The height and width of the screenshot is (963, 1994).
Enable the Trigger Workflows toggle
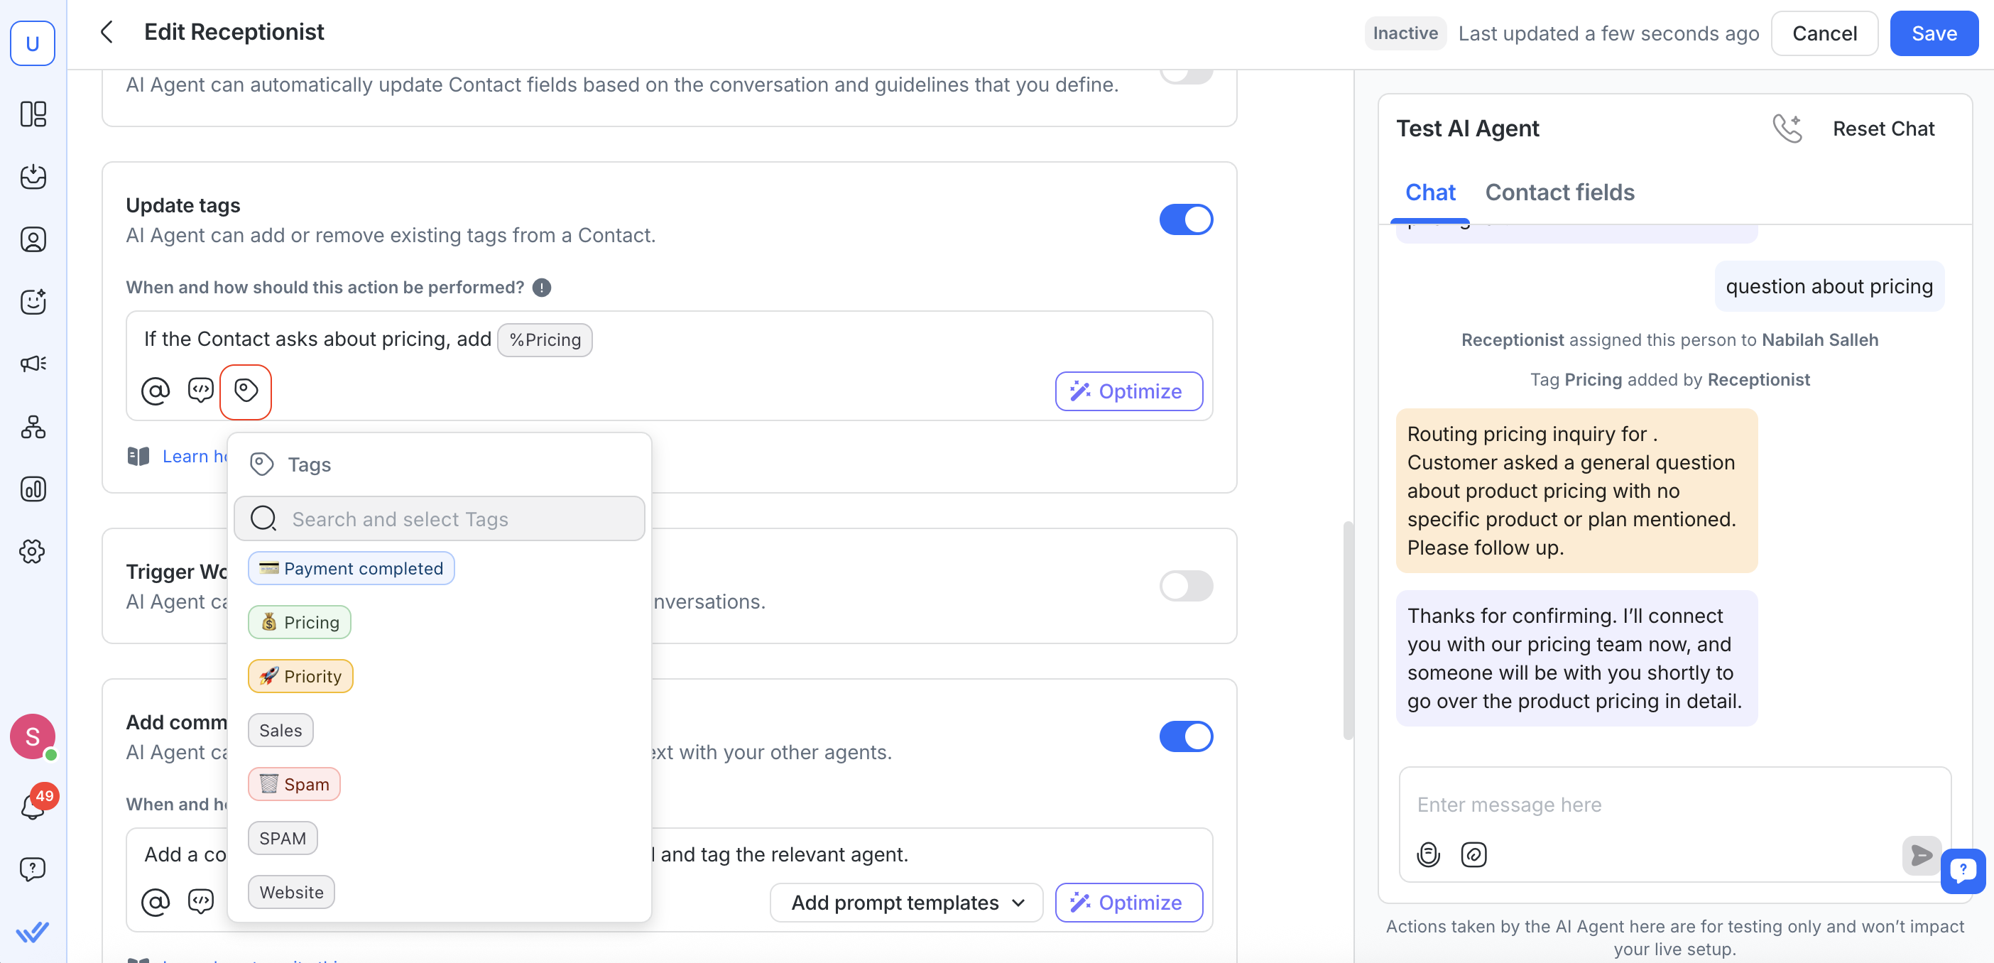[1186, 586]
